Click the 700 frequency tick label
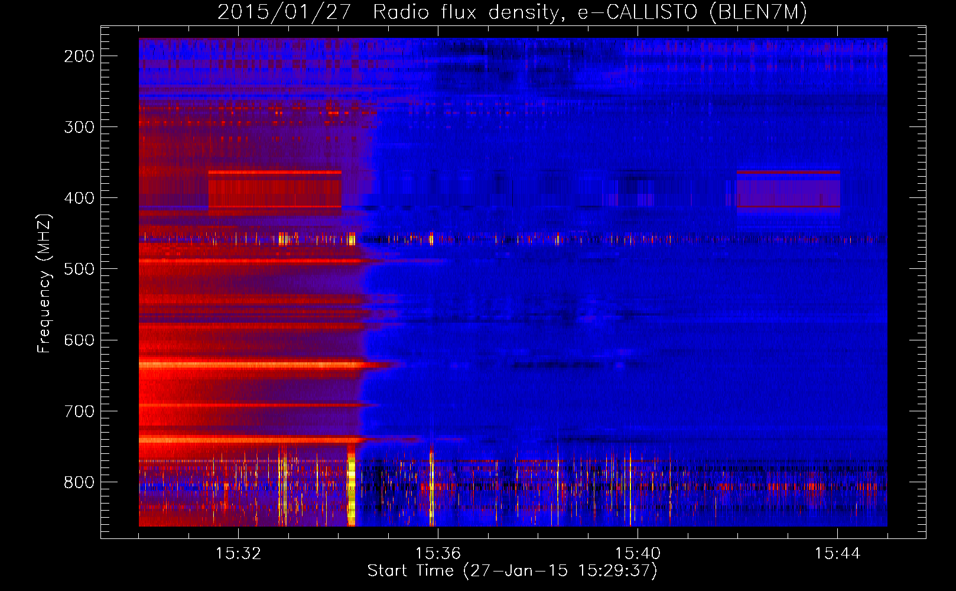The width and height of the screenshot is (956, 591). click(x=79, y=411)
